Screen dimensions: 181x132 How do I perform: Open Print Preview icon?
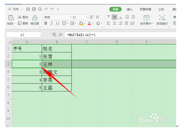40,9
